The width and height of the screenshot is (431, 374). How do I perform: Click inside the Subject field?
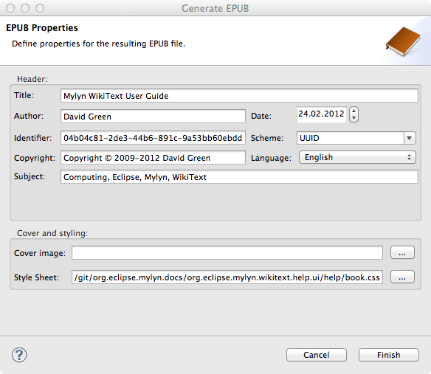point(239,177)
